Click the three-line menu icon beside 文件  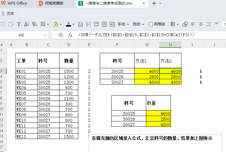3,14
